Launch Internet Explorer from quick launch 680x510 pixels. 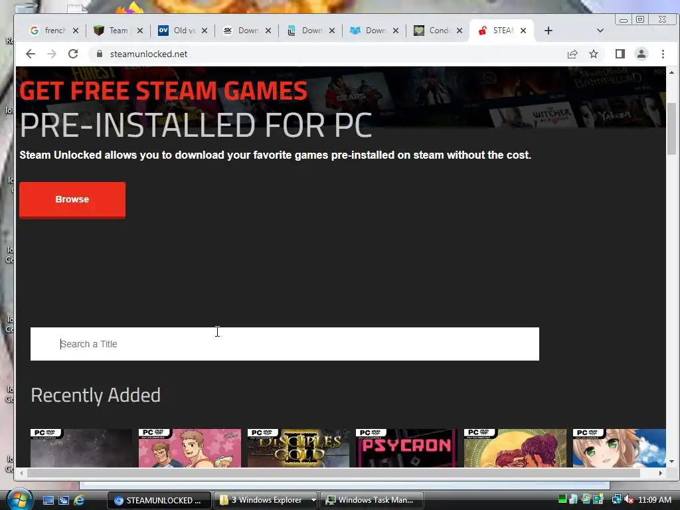[79, 500]
